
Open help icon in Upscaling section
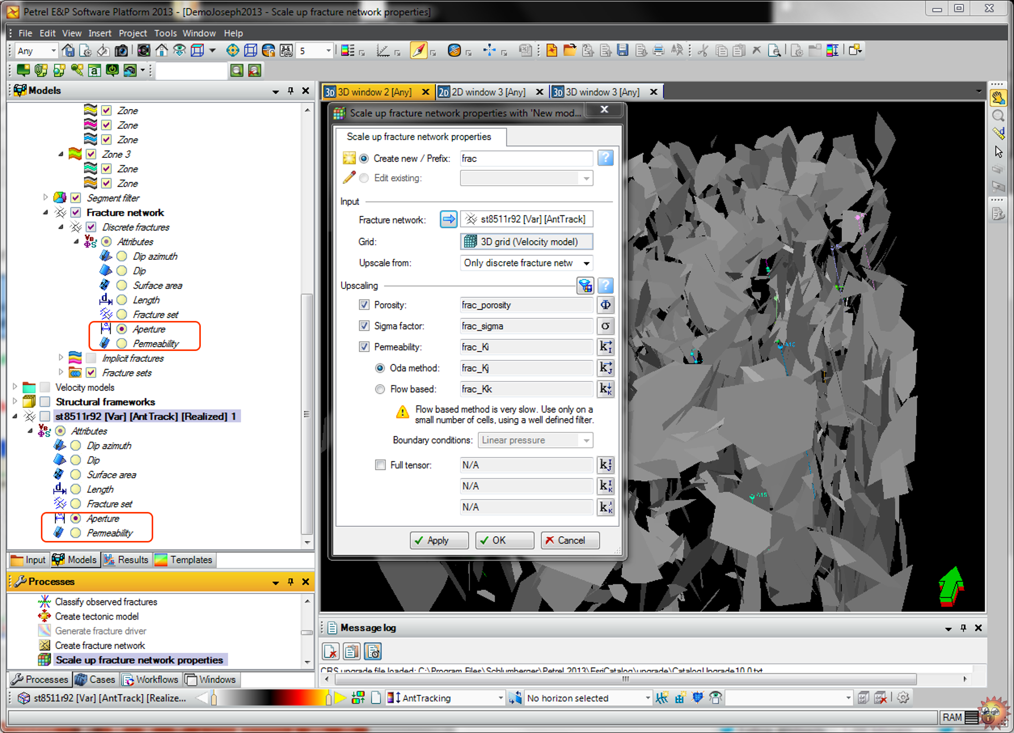pos(605,285)
